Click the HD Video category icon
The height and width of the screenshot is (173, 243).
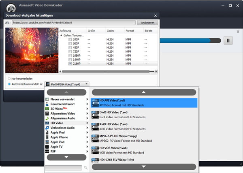click(x=47, y=123)
